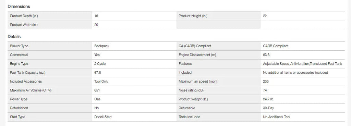Click the Adjustable Speed features value

tap(302, 64)
